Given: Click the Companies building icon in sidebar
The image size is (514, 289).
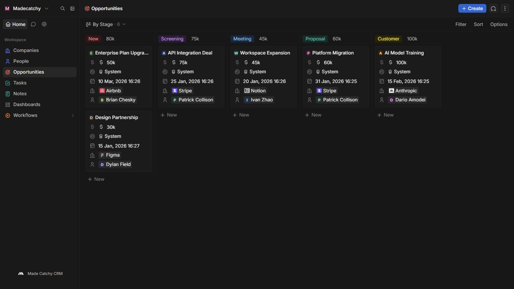Looking at the screenshot, I should click(x=8, y=51).
